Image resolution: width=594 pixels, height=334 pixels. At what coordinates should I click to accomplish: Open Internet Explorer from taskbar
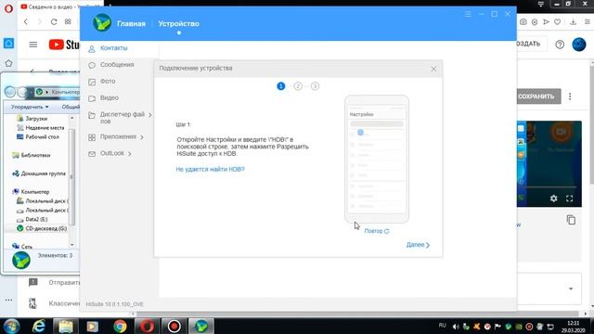(x=39, y=326)
